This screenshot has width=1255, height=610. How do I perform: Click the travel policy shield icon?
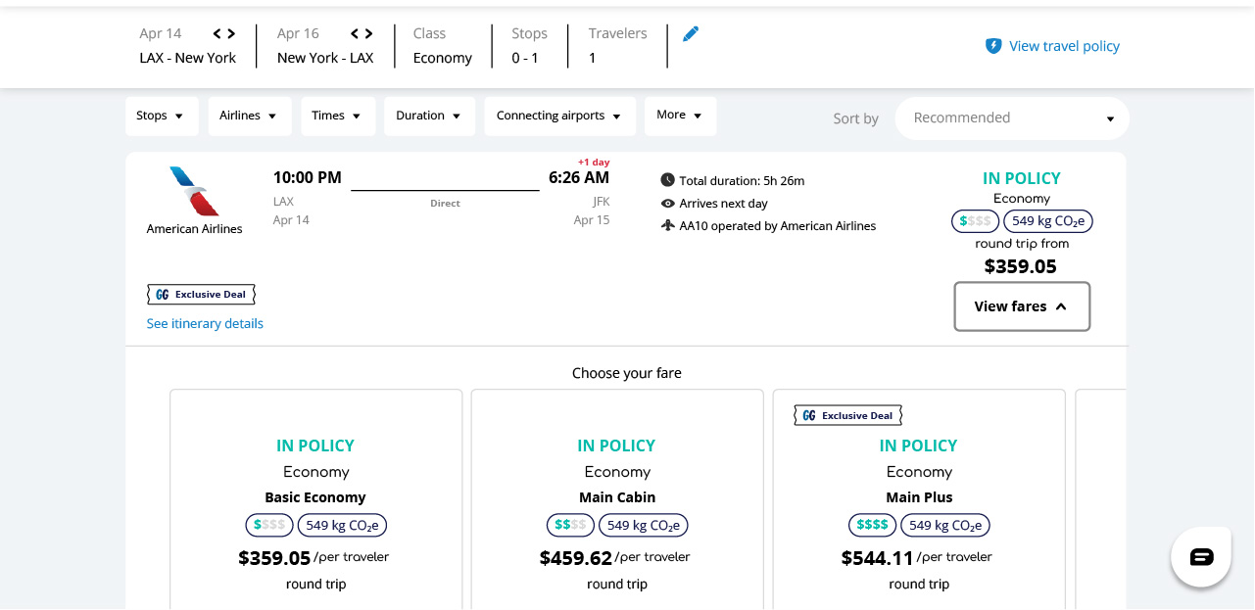(x=993, y=46)
